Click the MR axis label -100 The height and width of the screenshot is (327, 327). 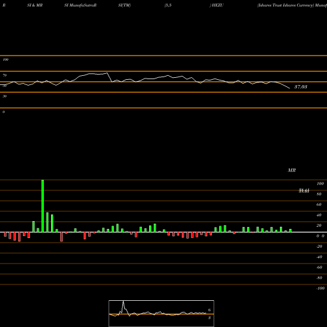(320, 288)
